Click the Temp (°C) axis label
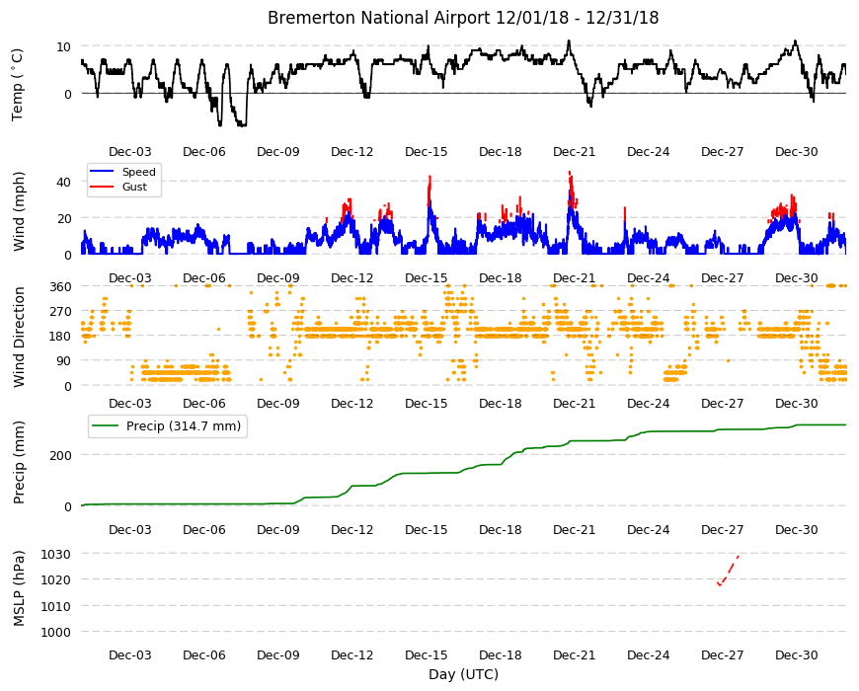This screenshot has width=859, height=691. click(18, 85)
